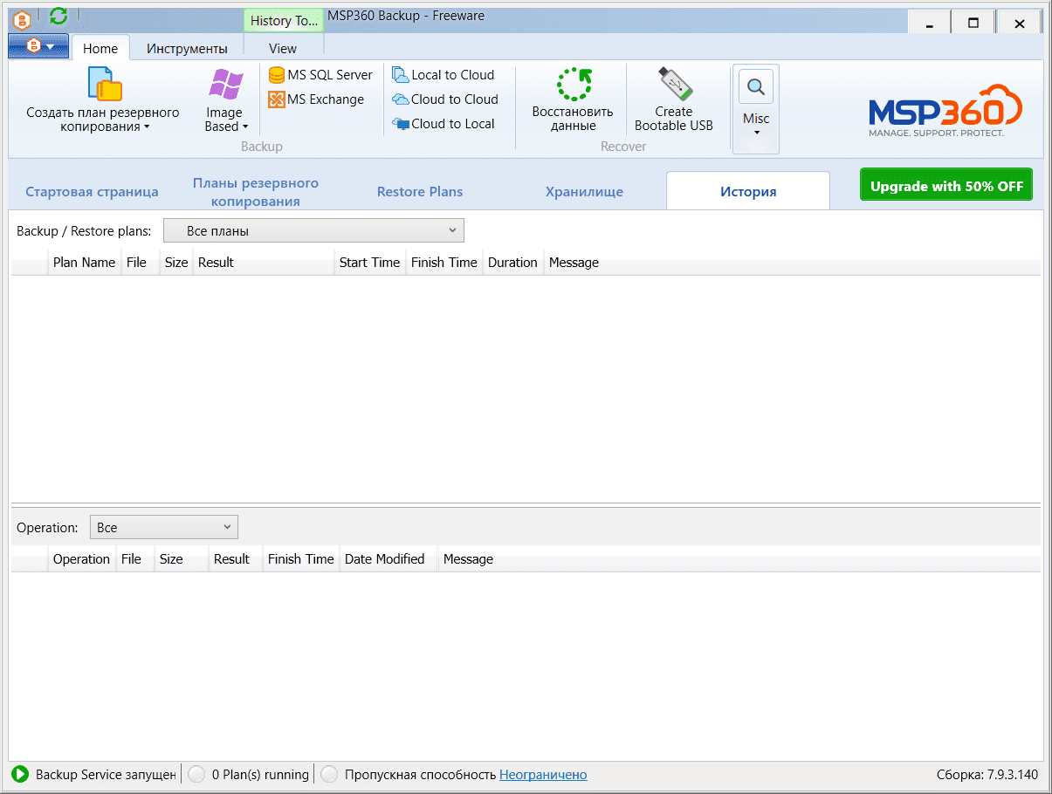Click Создать план резервного копирования icon

pos(105,84)
